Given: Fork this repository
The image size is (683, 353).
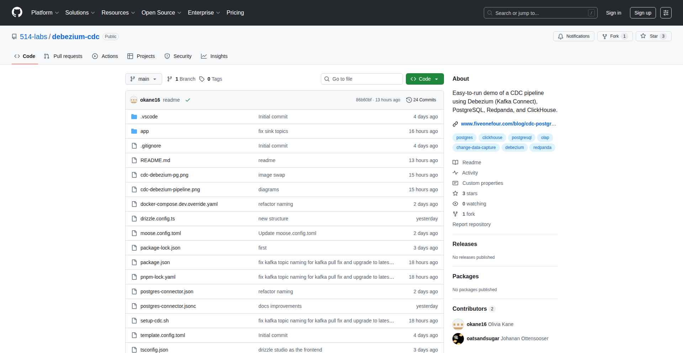Looking at the screenshot, I should [611, 36].
